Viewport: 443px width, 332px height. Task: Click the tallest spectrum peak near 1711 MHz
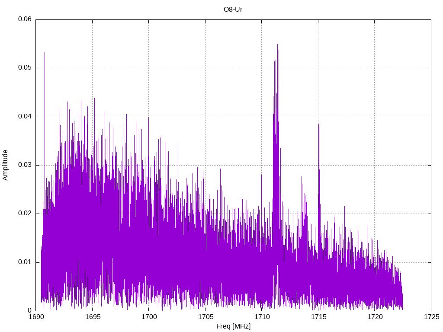[277, 45]
